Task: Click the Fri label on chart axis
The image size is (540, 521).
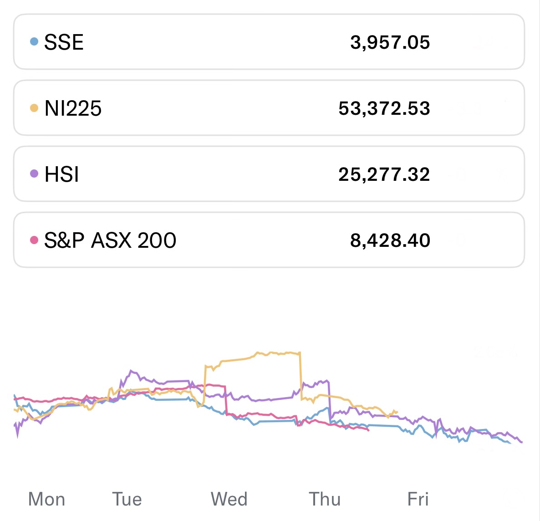Action: (418, 499)
